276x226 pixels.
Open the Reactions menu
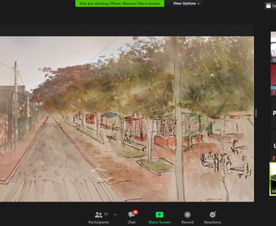point(212,218)
